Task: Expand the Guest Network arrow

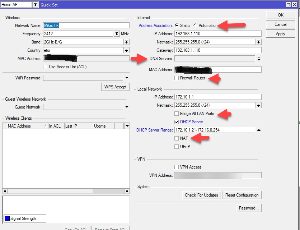Action: point(127,107)
